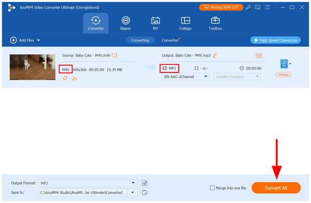Image resolution: width=311 pixels, height=203 pixels.
Task: Open EN-AAC-2Channel audio track dropdown
Action: (x=185, y=77)
